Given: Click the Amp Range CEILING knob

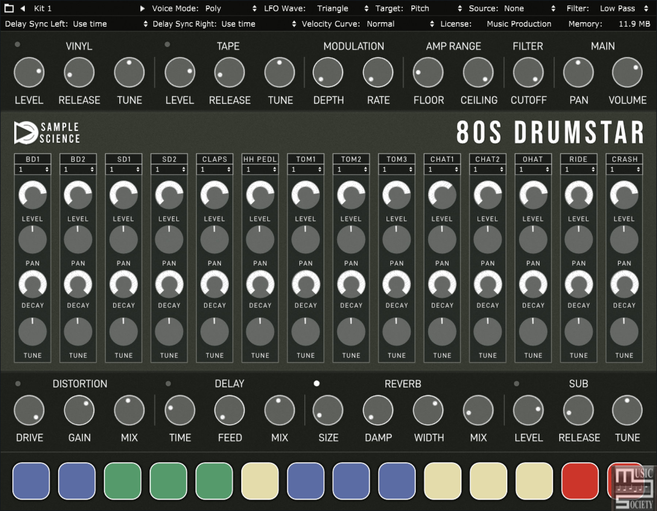Looking at the screenshot, I should coord(478,72).
